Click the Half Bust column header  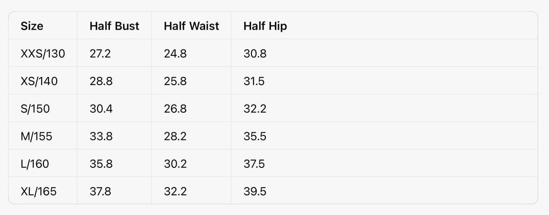pyautogui.click(x=114, y=27)
